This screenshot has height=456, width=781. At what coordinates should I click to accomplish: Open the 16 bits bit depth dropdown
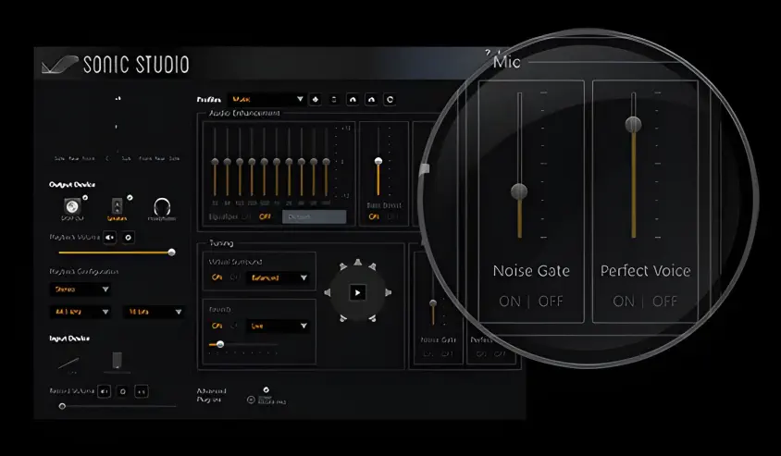[x=154, y=312]
